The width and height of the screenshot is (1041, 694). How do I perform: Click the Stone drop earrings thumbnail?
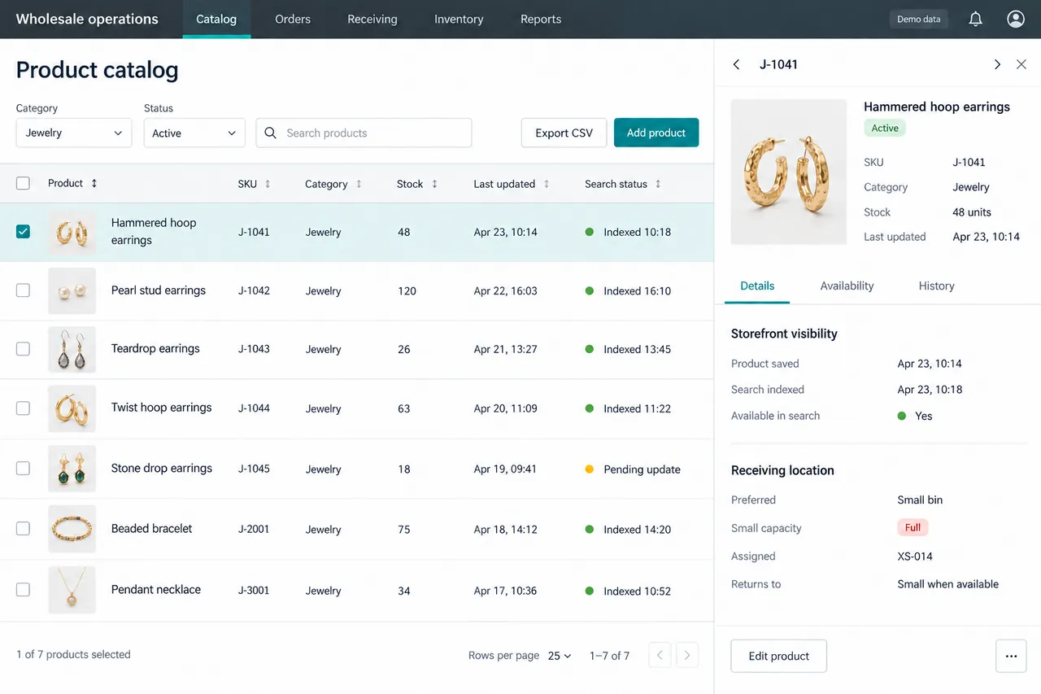point(72,469)
